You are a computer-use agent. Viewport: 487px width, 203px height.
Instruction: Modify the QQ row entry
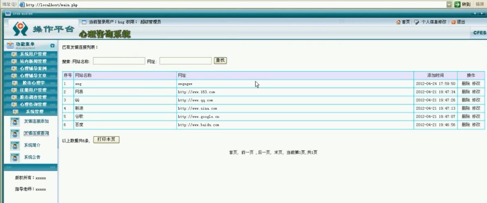point(476,100)
